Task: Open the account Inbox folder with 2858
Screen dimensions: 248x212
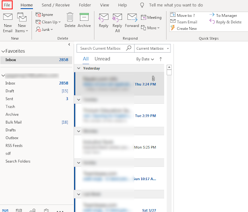Action: pyautogui.click(x=36, y=83)
